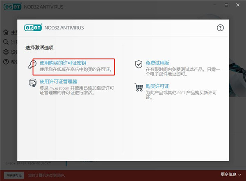This screenshot has height=181, width=246.
Task: Click the ESET logo in activation dialog header
Action: pos(33,28)
